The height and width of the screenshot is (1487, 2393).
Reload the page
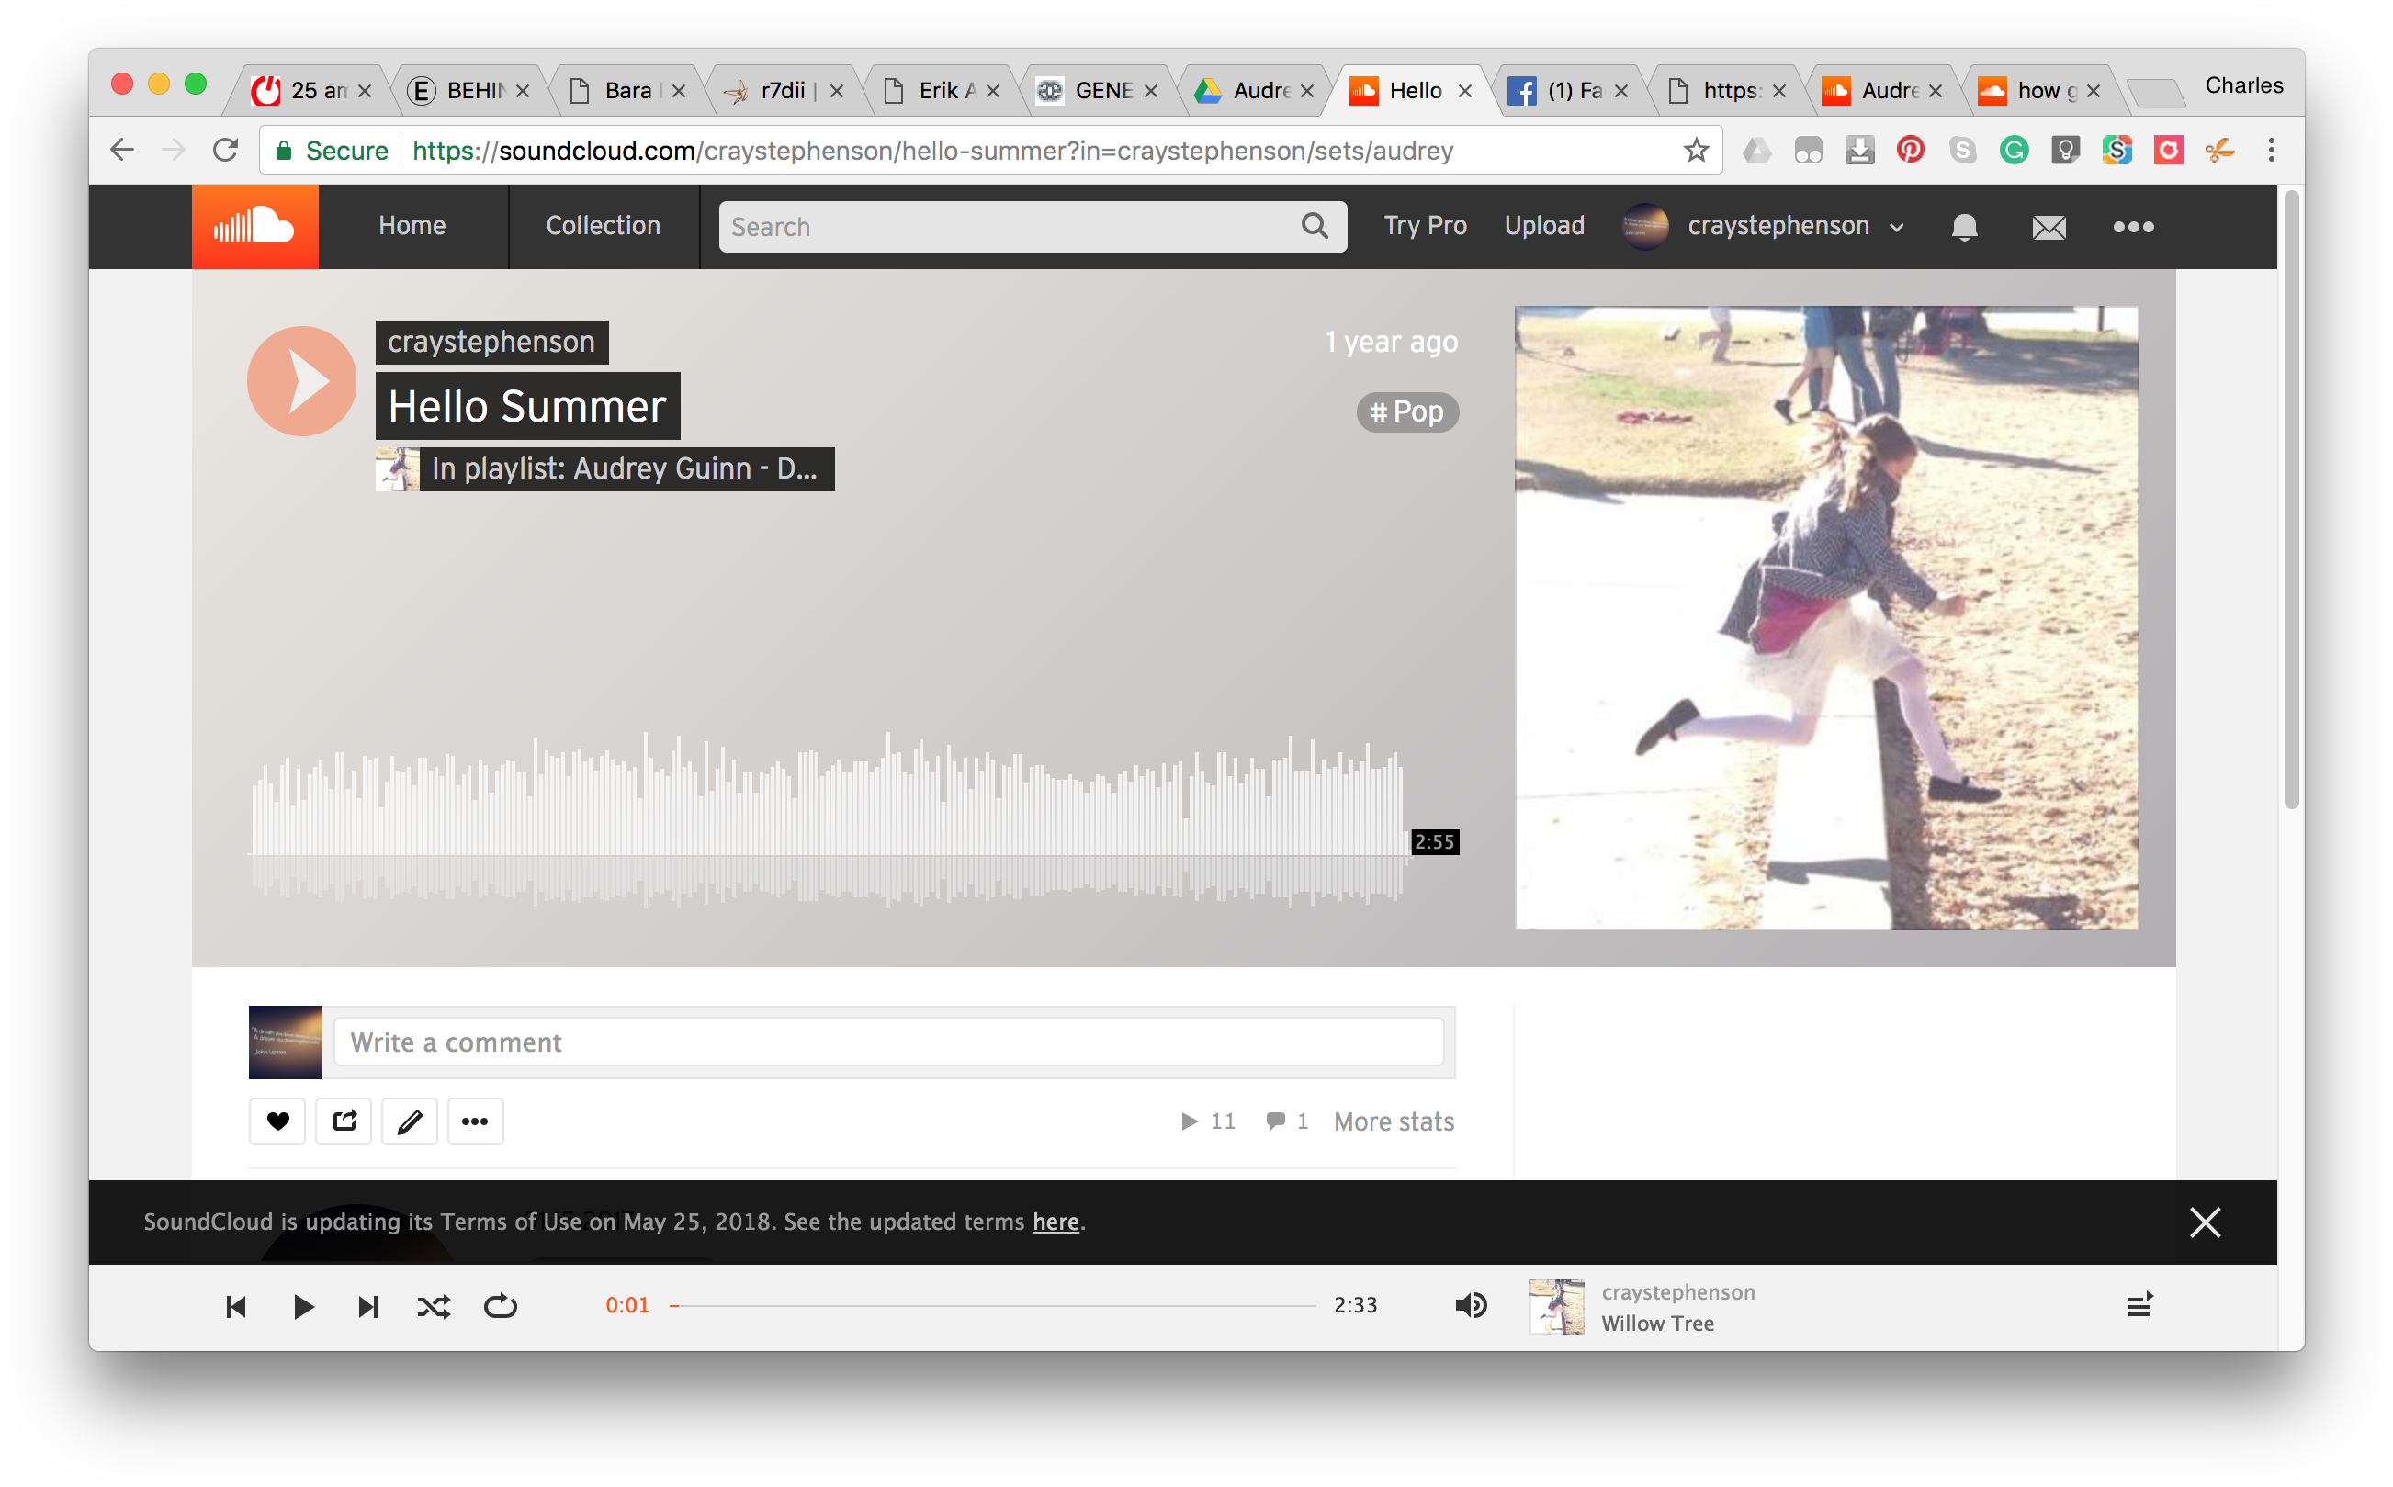226,151
